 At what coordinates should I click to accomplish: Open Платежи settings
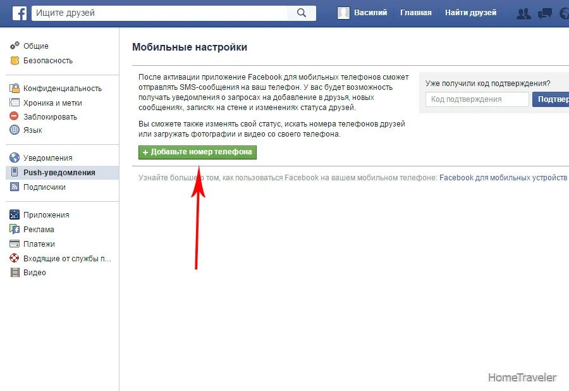click(x=39, y=244)
